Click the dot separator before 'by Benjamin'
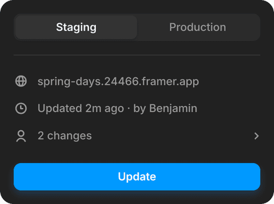 point(128,108)
